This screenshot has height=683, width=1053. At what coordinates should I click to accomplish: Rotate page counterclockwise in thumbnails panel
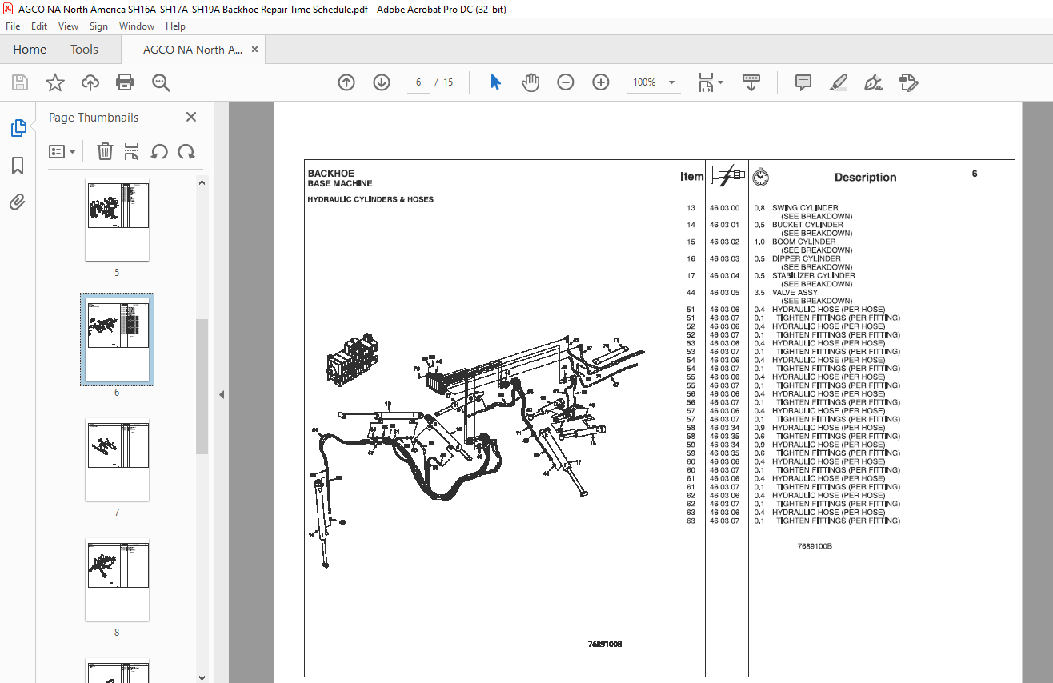159,151
